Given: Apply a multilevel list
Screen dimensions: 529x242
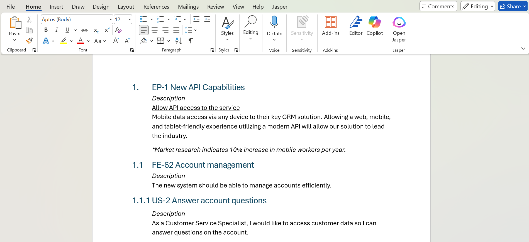Looking at the screenshot, I should (x=177, y=19).
